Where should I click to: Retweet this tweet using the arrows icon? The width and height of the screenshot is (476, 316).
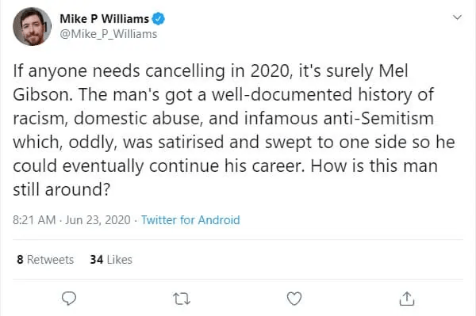182,299
